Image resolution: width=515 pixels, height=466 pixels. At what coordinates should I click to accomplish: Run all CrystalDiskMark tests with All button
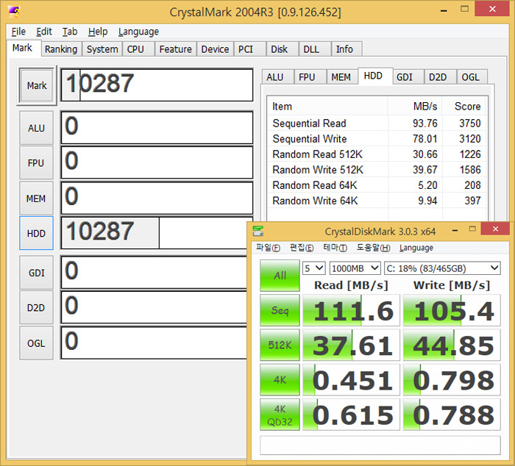(x=280, y=276)
